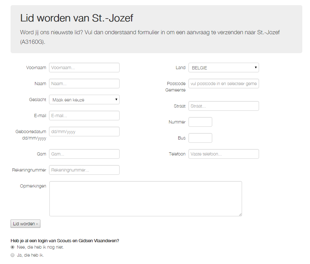Image resolution: width=310 pixels, height=264 pixels.
Task: Click inside the Opmerkingen text area
Action: (146, 199)
